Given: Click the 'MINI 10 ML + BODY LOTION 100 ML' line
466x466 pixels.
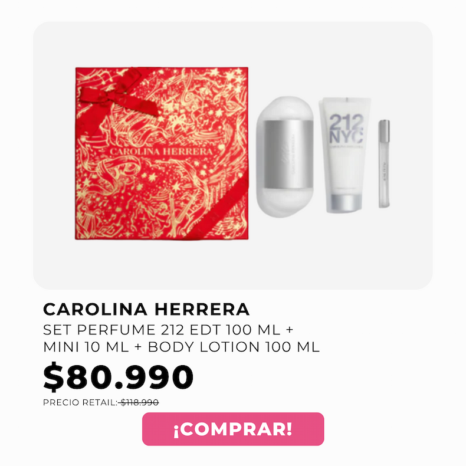Looking at the screenshot, I should point(181,347).
